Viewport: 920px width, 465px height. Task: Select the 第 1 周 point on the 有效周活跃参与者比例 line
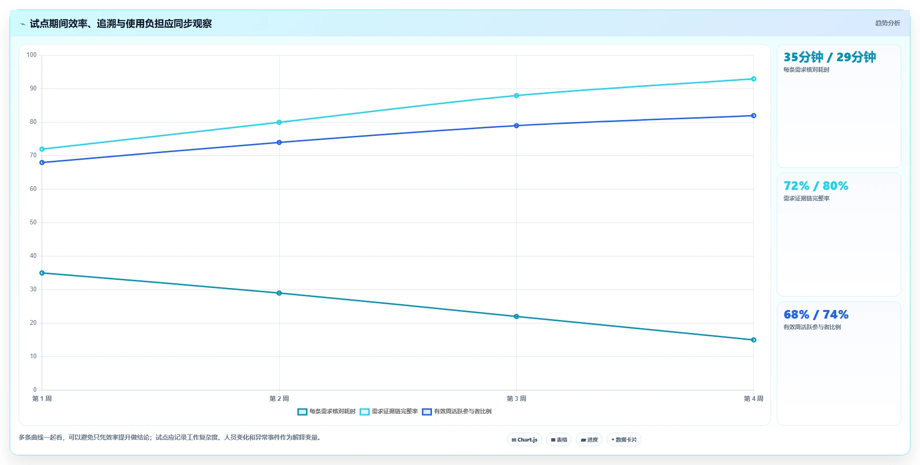point(42,163)
